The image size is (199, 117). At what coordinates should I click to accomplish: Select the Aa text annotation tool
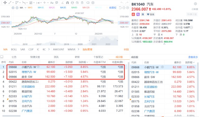point(52,2)
